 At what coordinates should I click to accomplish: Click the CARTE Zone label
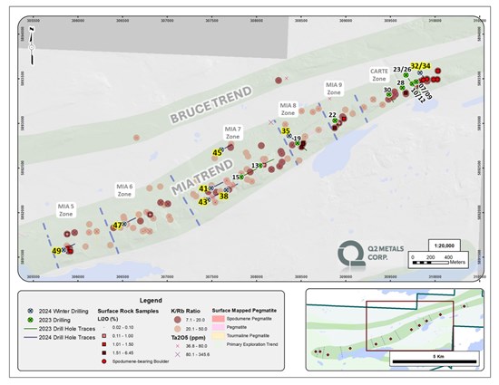[379, 75]
